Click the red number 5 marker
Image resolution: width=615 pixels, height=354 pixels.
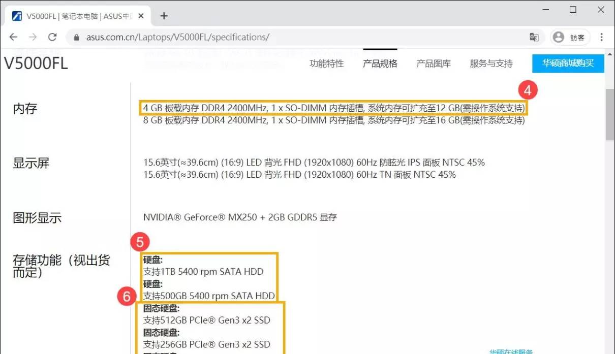[x=140, y=242]
